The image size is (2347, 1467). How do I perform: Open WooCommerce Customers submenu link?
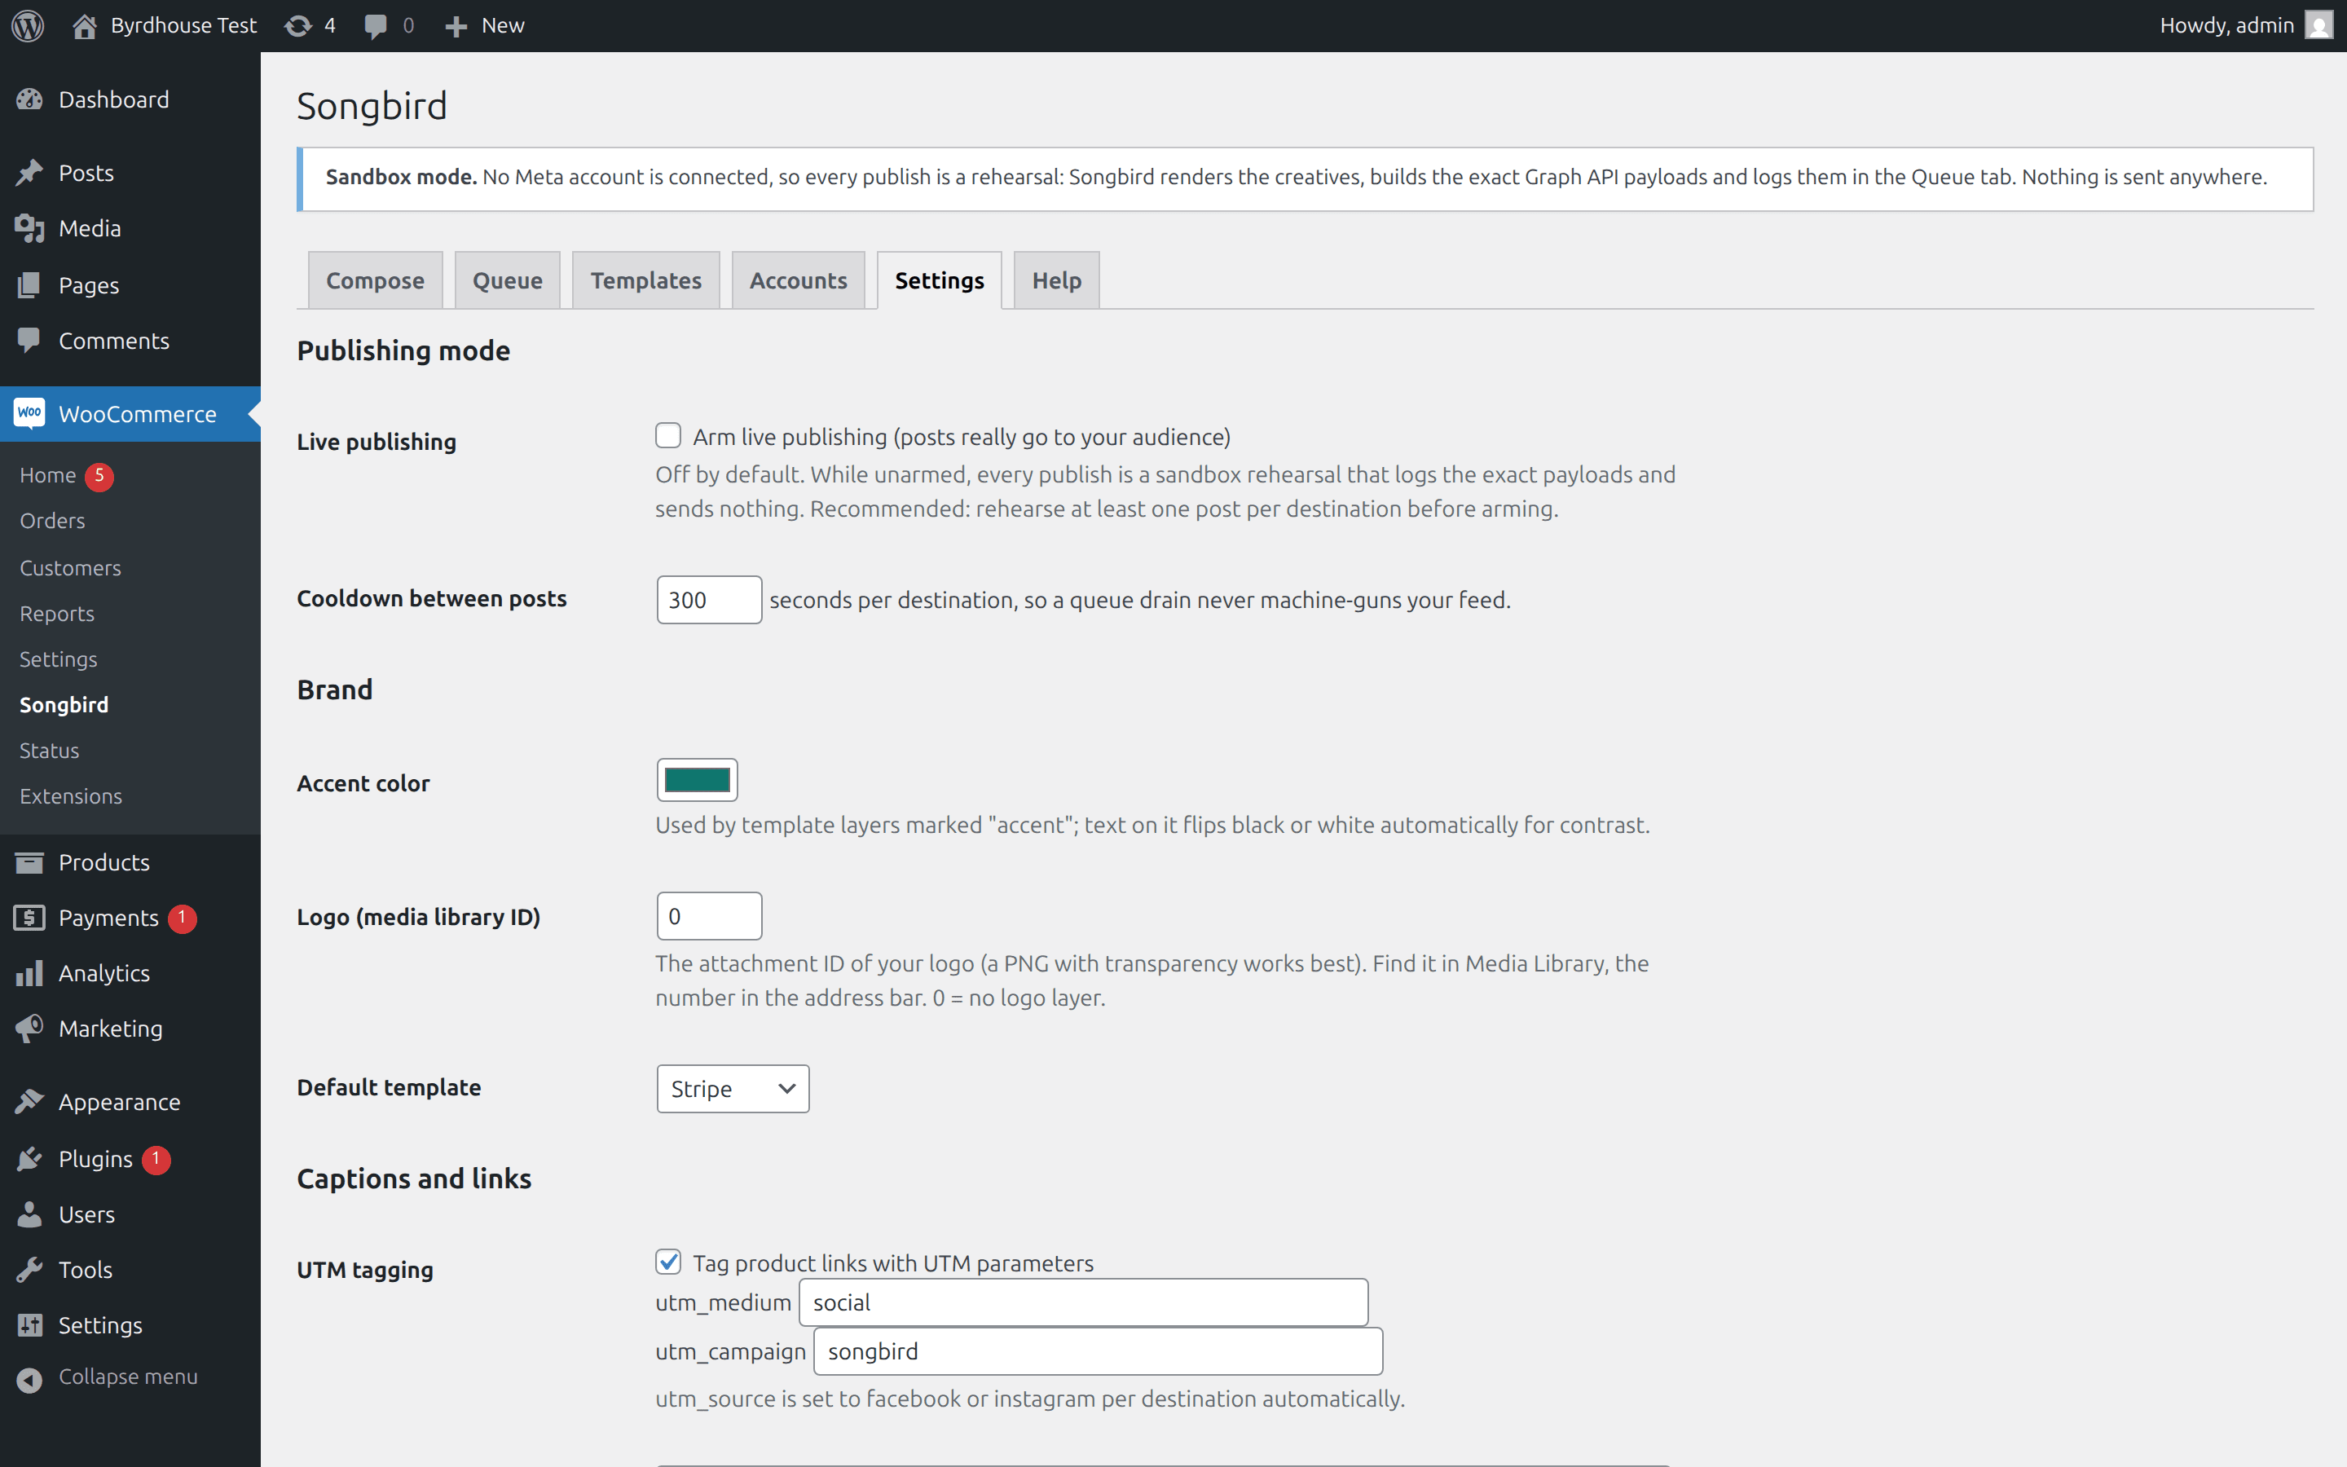[x=71, y=567]
